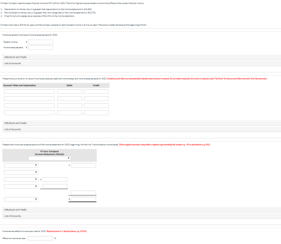Open fourth line-item dropdown in income statement
Screen dimensions: 281x244
pyautogui.click(x=21, y=186)
